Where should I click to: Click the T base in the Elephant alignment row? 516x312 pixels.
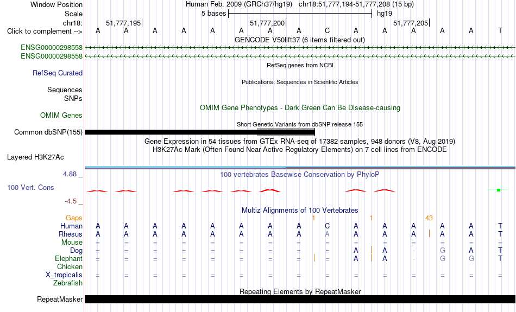tap(500, 258)
